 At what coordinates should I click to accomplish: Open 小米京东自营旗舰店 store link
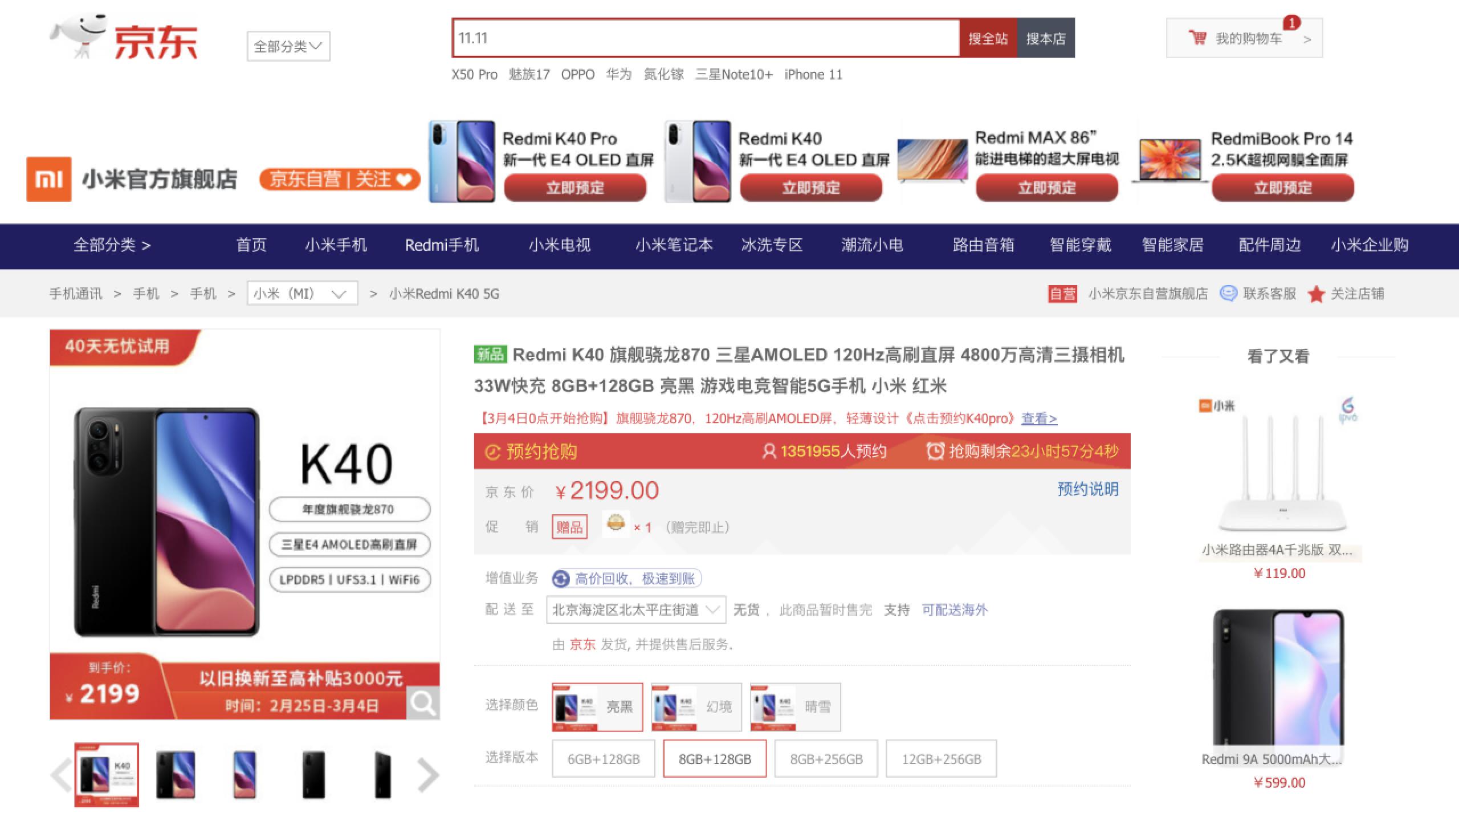tap(1148, 294)
